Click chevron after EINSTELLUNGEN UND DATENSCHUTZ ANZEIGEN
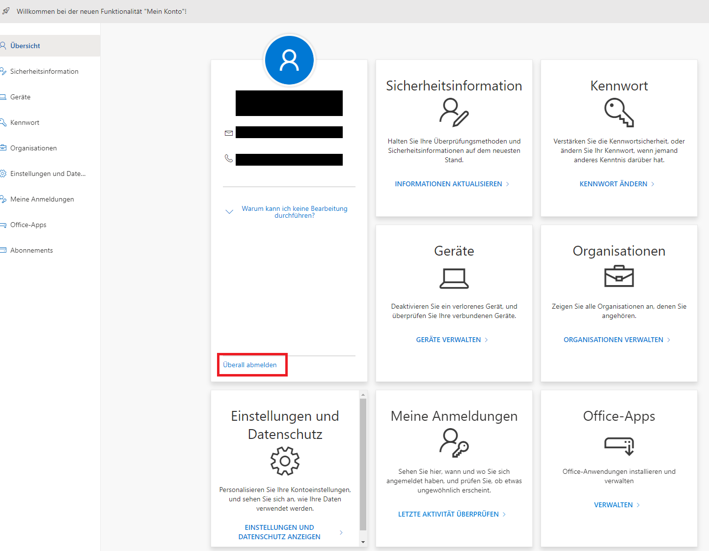The image size is (709, 551). [341, 532]
